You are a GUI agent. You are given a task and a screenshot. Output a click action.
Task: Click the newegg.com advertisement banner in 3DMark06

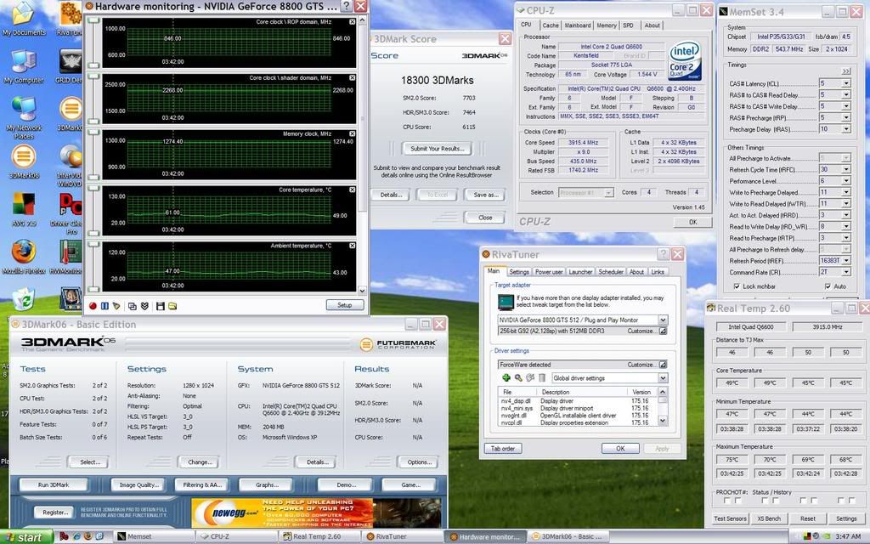pyautogui.click(x=316, y=513)
